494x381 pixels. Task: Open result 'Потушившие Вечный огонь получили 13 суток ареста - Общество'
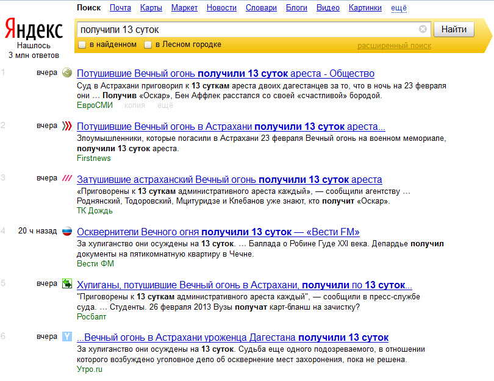(x=226, y=73)
